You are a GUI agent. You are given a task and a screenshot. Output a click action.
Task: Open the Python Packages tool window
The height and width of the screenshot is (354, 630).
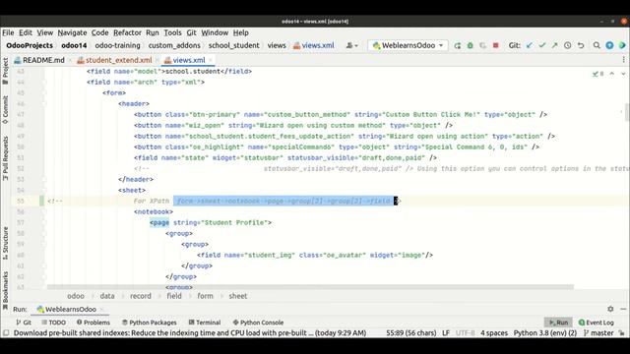tap(149, 323)
